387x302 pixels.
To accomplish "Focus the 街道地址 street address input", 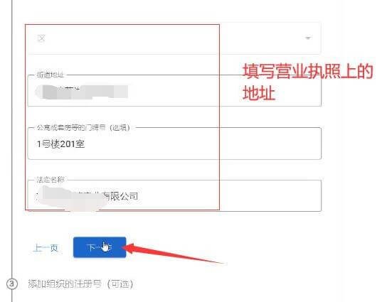I will click(174, 90).
